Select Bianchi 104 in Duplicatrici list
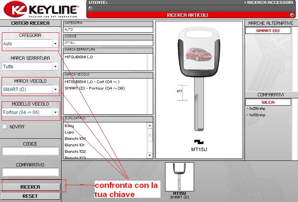This screenshot has width=298, height=202. [x=75, y=138]
